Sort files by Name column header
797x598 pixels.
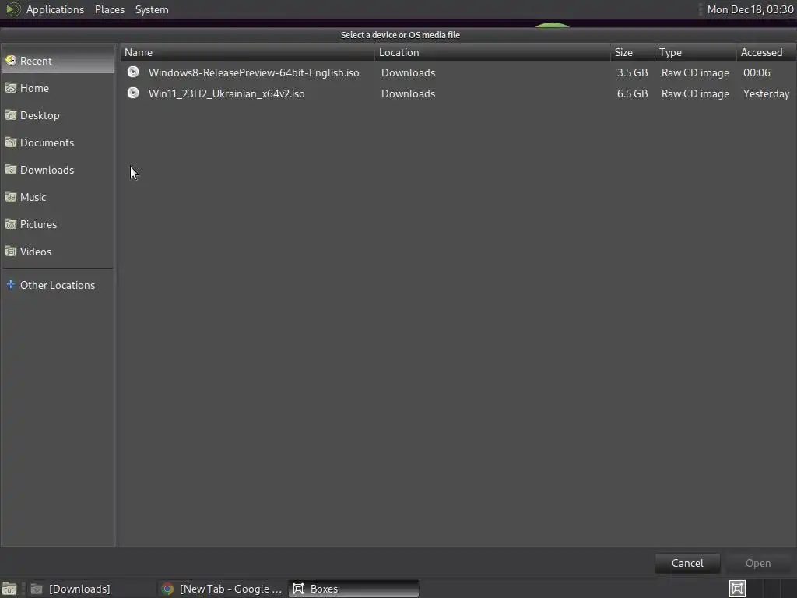[x=248, y=52]
